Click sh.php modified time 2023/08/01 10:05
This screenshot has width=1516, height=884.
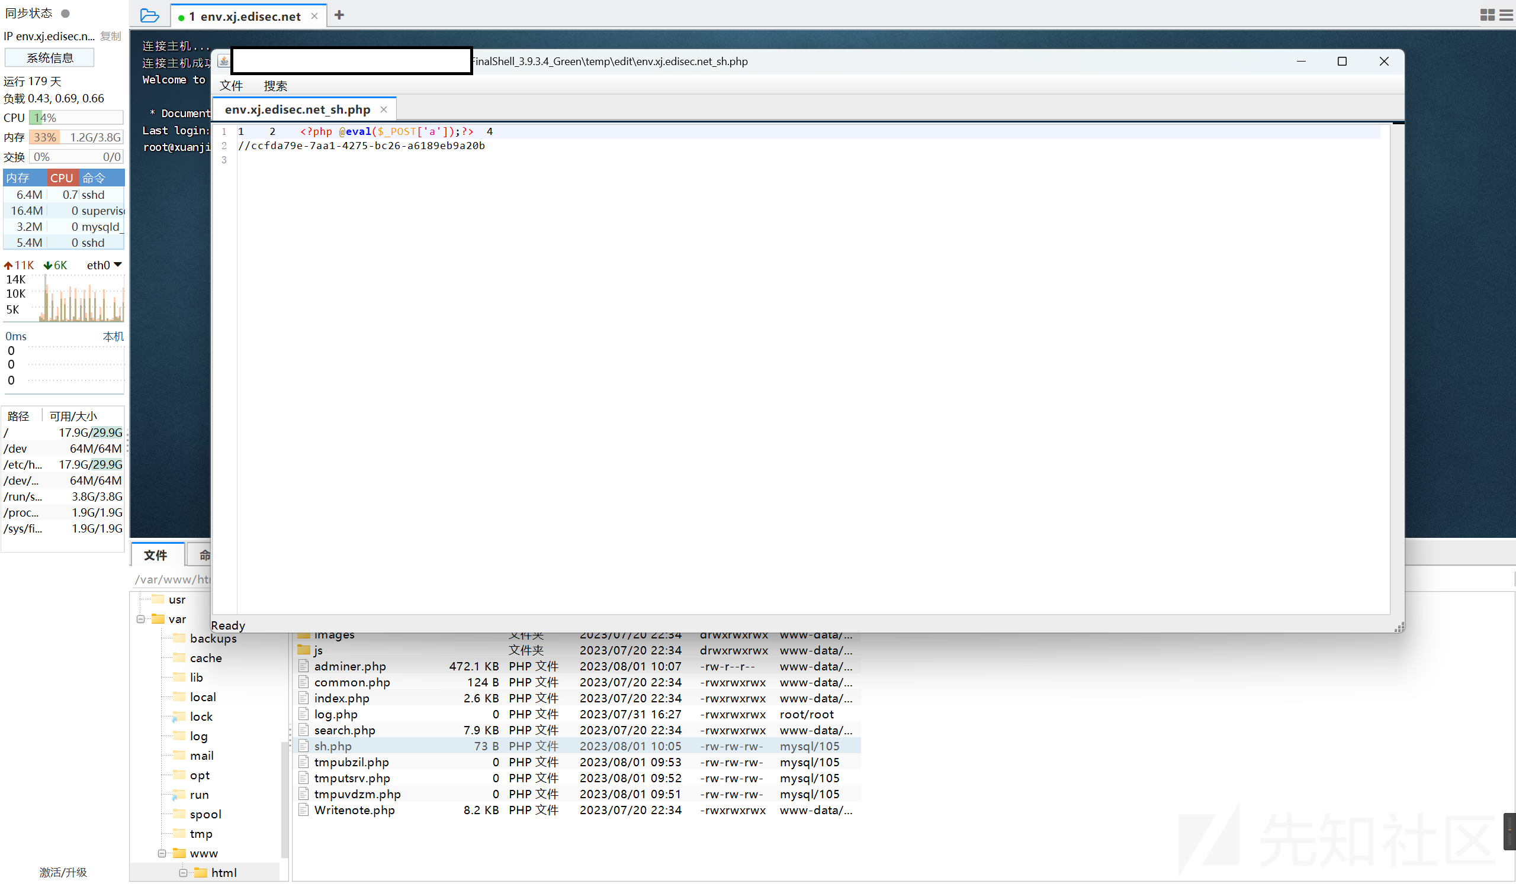[x=631, y=746]
